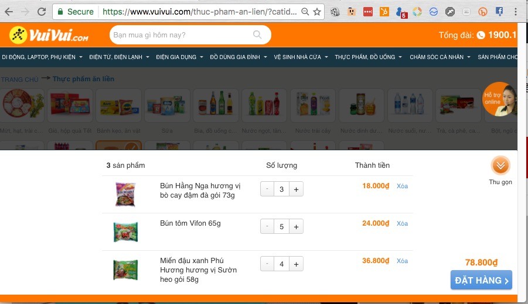Bookmark this page with the star icon

[x=317, y=12]
